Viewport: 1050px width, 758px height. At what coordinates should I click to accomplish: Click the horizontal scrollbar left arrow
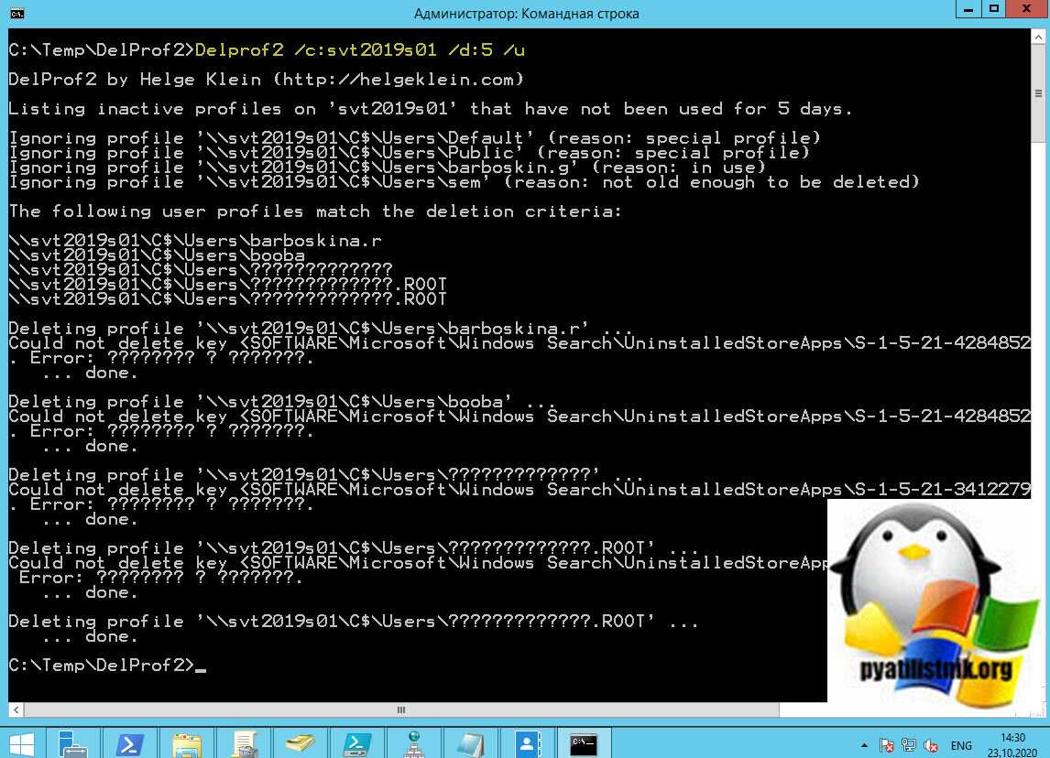[16, 709]
